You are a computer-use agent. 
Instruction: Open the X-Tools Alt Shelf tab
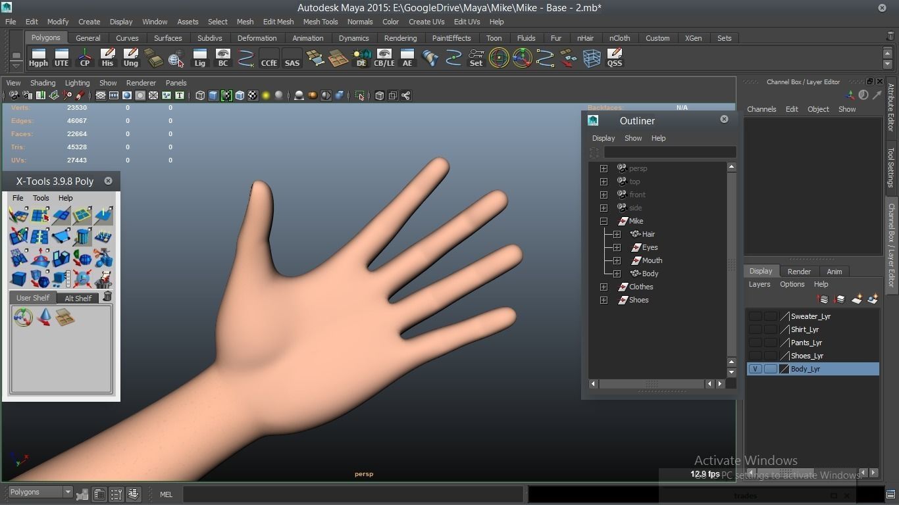coord(78,299)
